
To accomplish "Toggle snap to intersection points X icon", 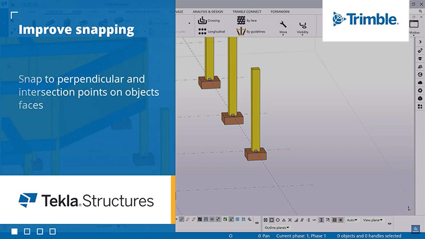I will [290, 220].
